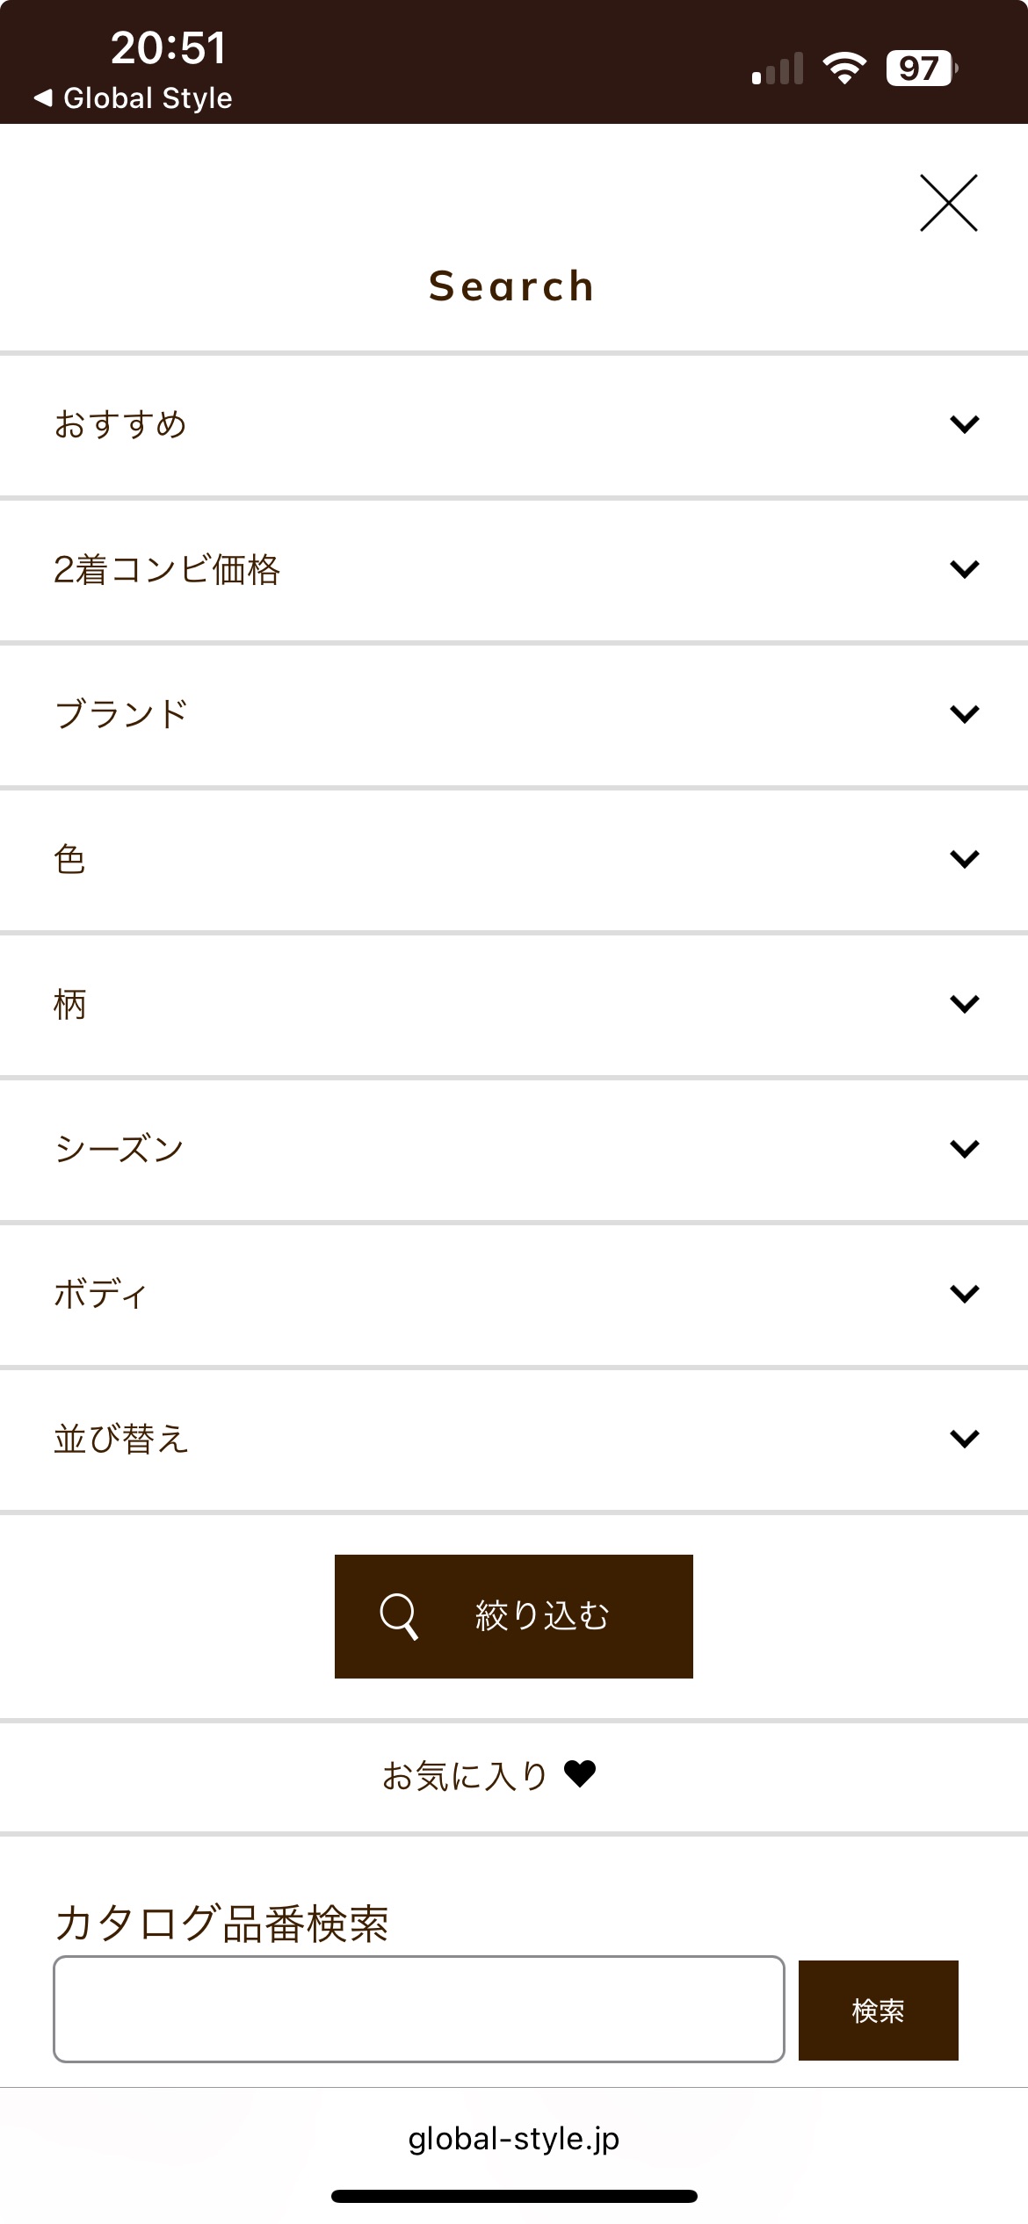The width and height of the screenshot is (1028, 2224).
Task: Expand the おすすめ filter chevron
Action: (x=964, y=425)
